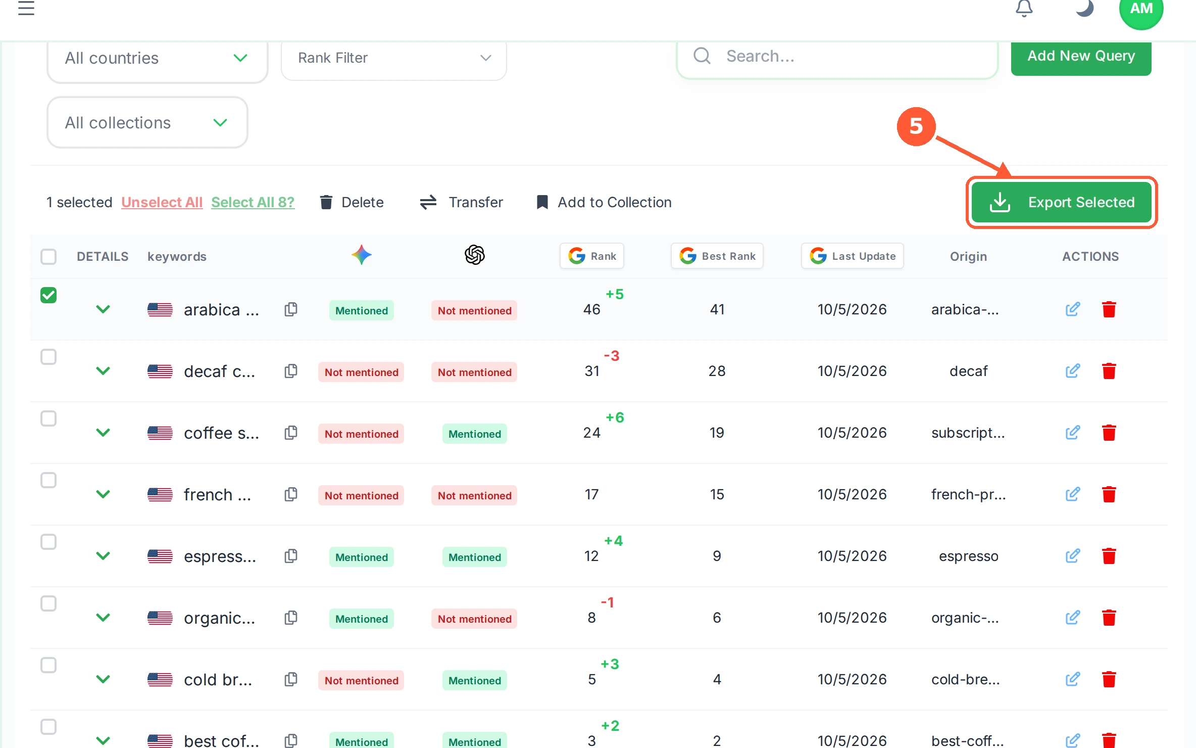The height and width of the screenshot is (748, 1196).
Task: Delete the organic row
Action: (x=1109, y=618)
